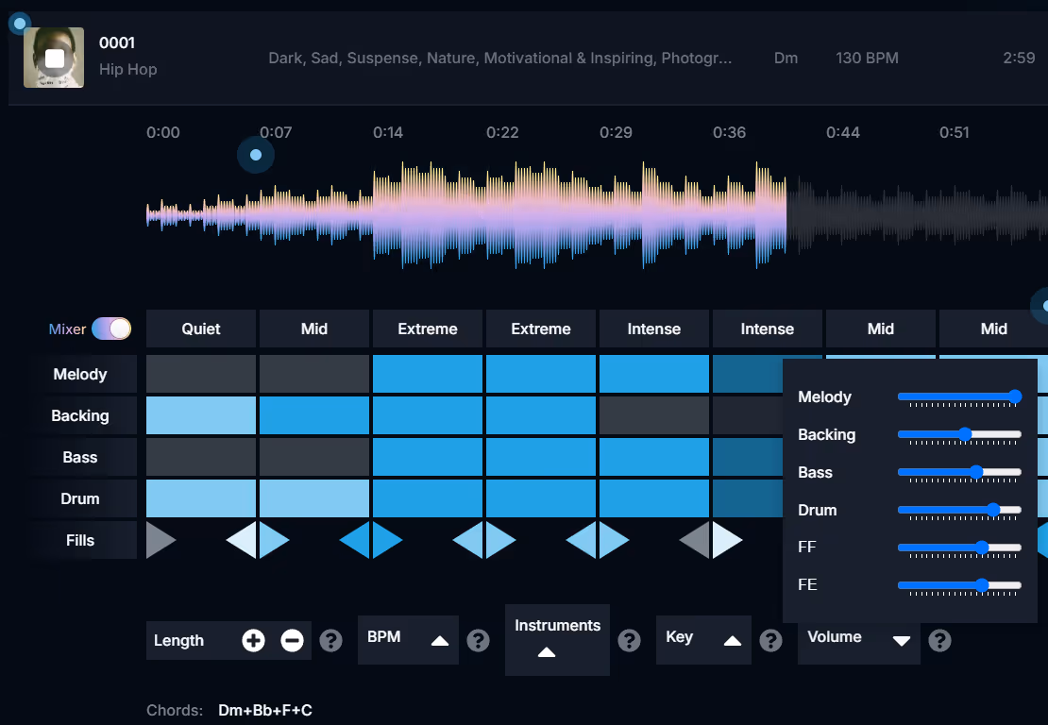The height and width of the screenshot is (725, 1048).
Task: Toggle Bass block in Quiet section
Action: click(x=200, y=457)
